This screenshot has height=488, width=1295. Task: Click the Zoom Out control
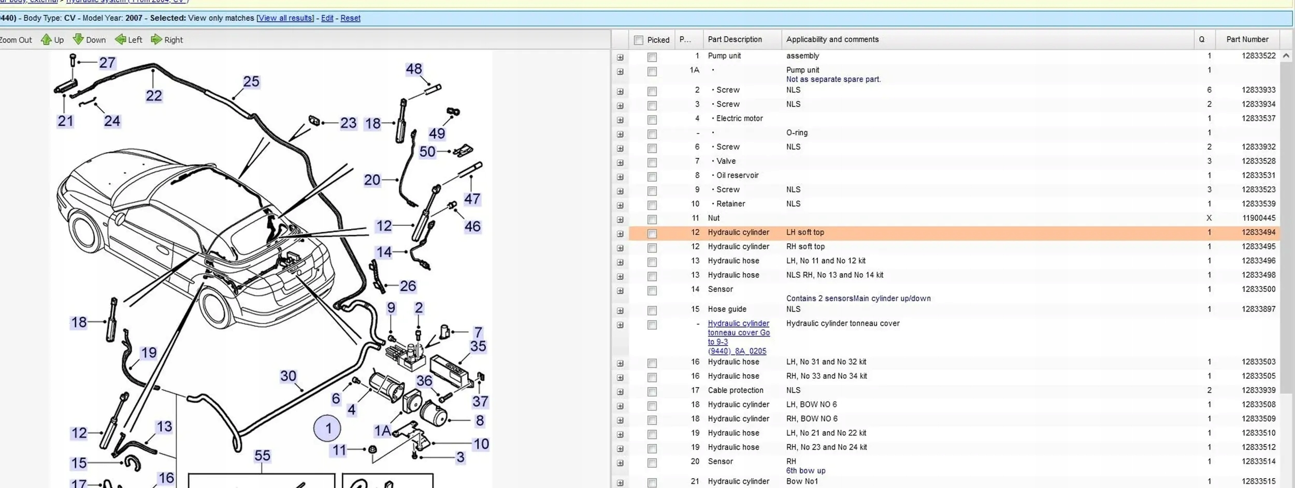pos(16,40)
